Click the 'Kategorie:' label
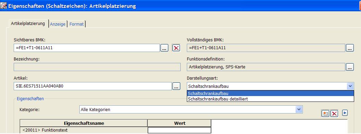The image size is (361, 134). [30, 109]
